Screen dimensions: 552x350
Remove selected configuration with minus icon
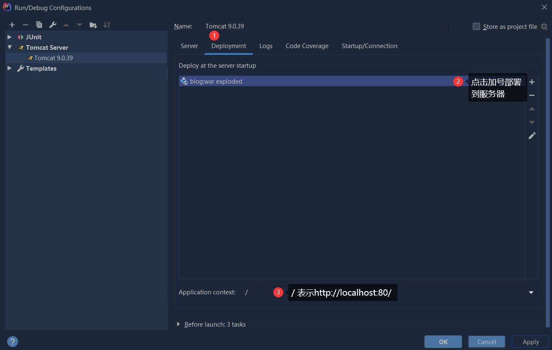point(26,25)
